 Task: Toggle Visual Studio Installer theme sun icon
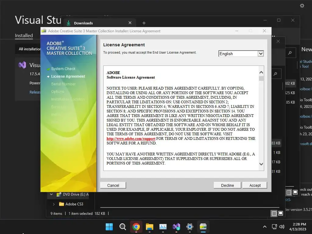tap(302, 5)
